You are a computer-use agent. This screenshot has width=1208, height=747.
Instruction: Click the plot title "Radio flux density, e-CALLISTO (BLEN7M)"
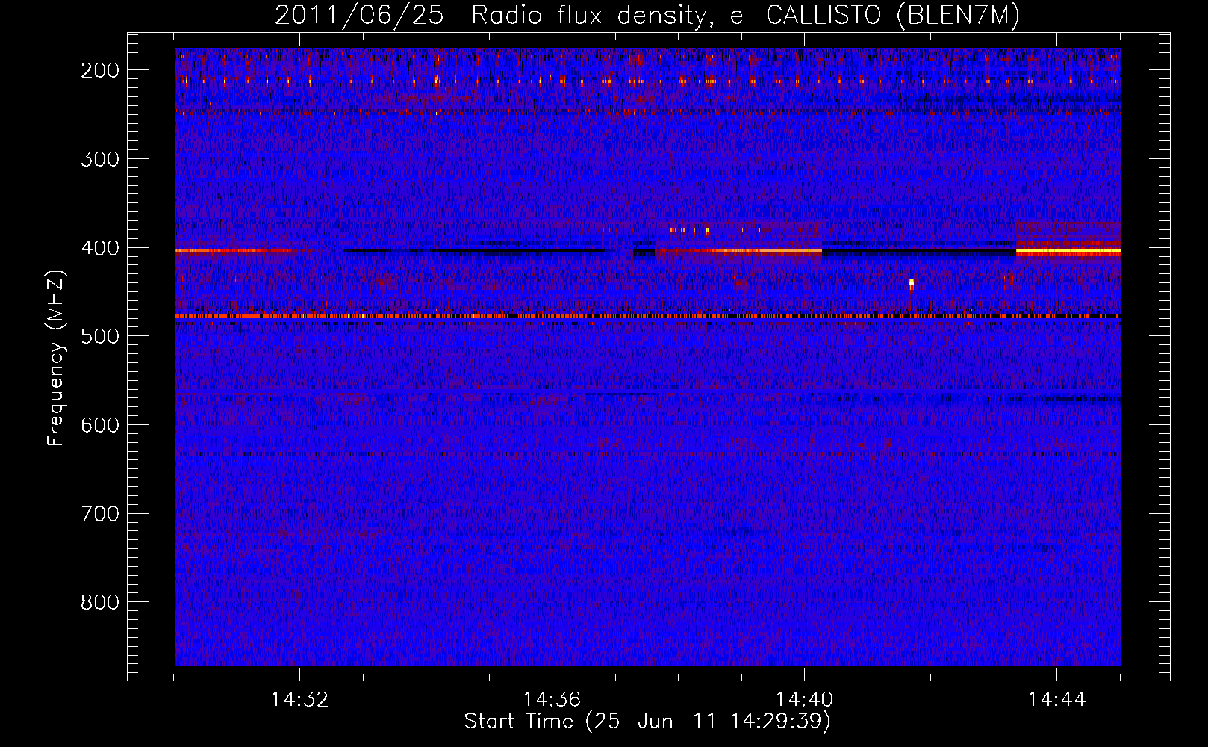point(745,16)
